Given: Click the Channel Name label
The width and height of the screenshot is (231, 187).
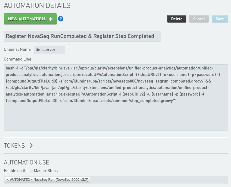Looking at the screenshot, I should click(x=17, y=49).
